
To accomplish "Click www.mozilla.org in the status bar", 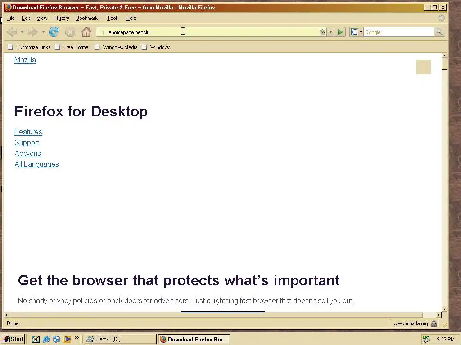I will click(411, 323).
